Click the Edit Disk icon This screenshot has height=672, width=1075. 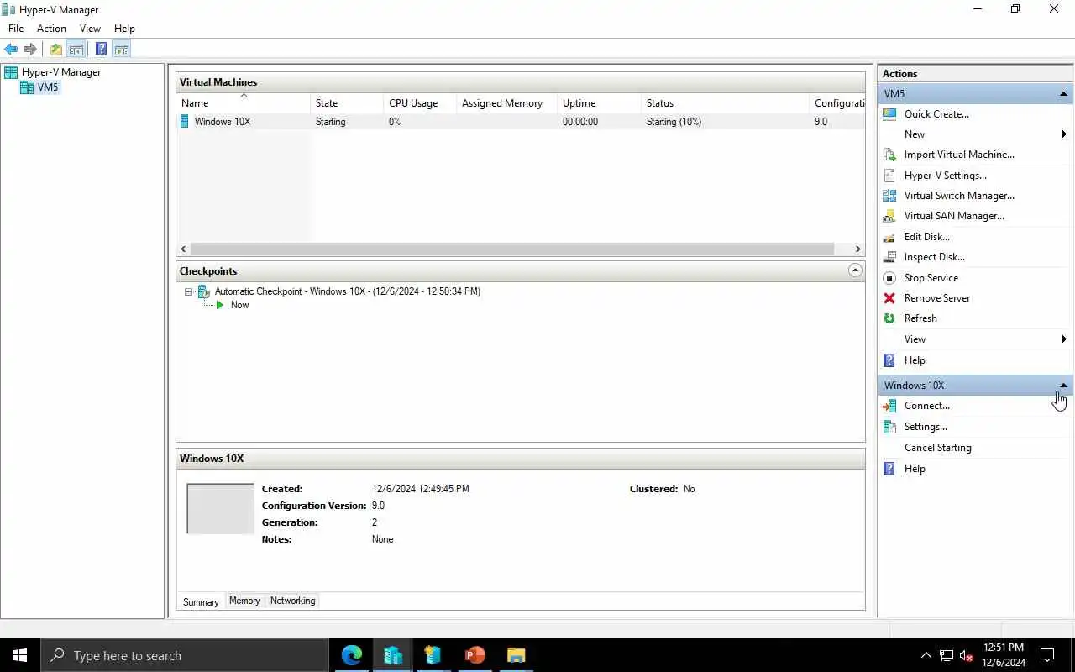pos(889,237)
